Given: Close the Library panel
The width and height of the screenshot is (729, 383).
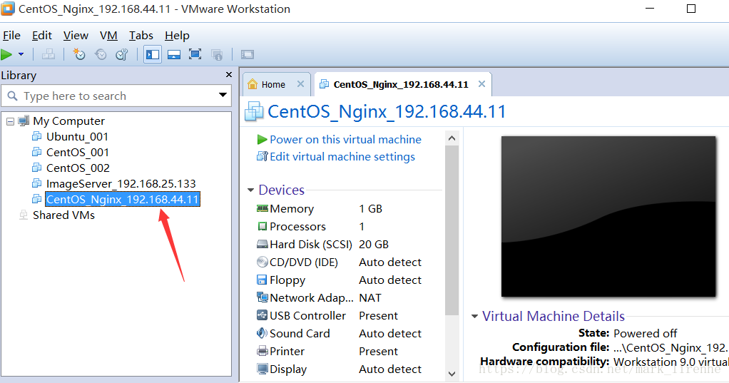Looking at the screenshot, I should click(x=229, y=74).
